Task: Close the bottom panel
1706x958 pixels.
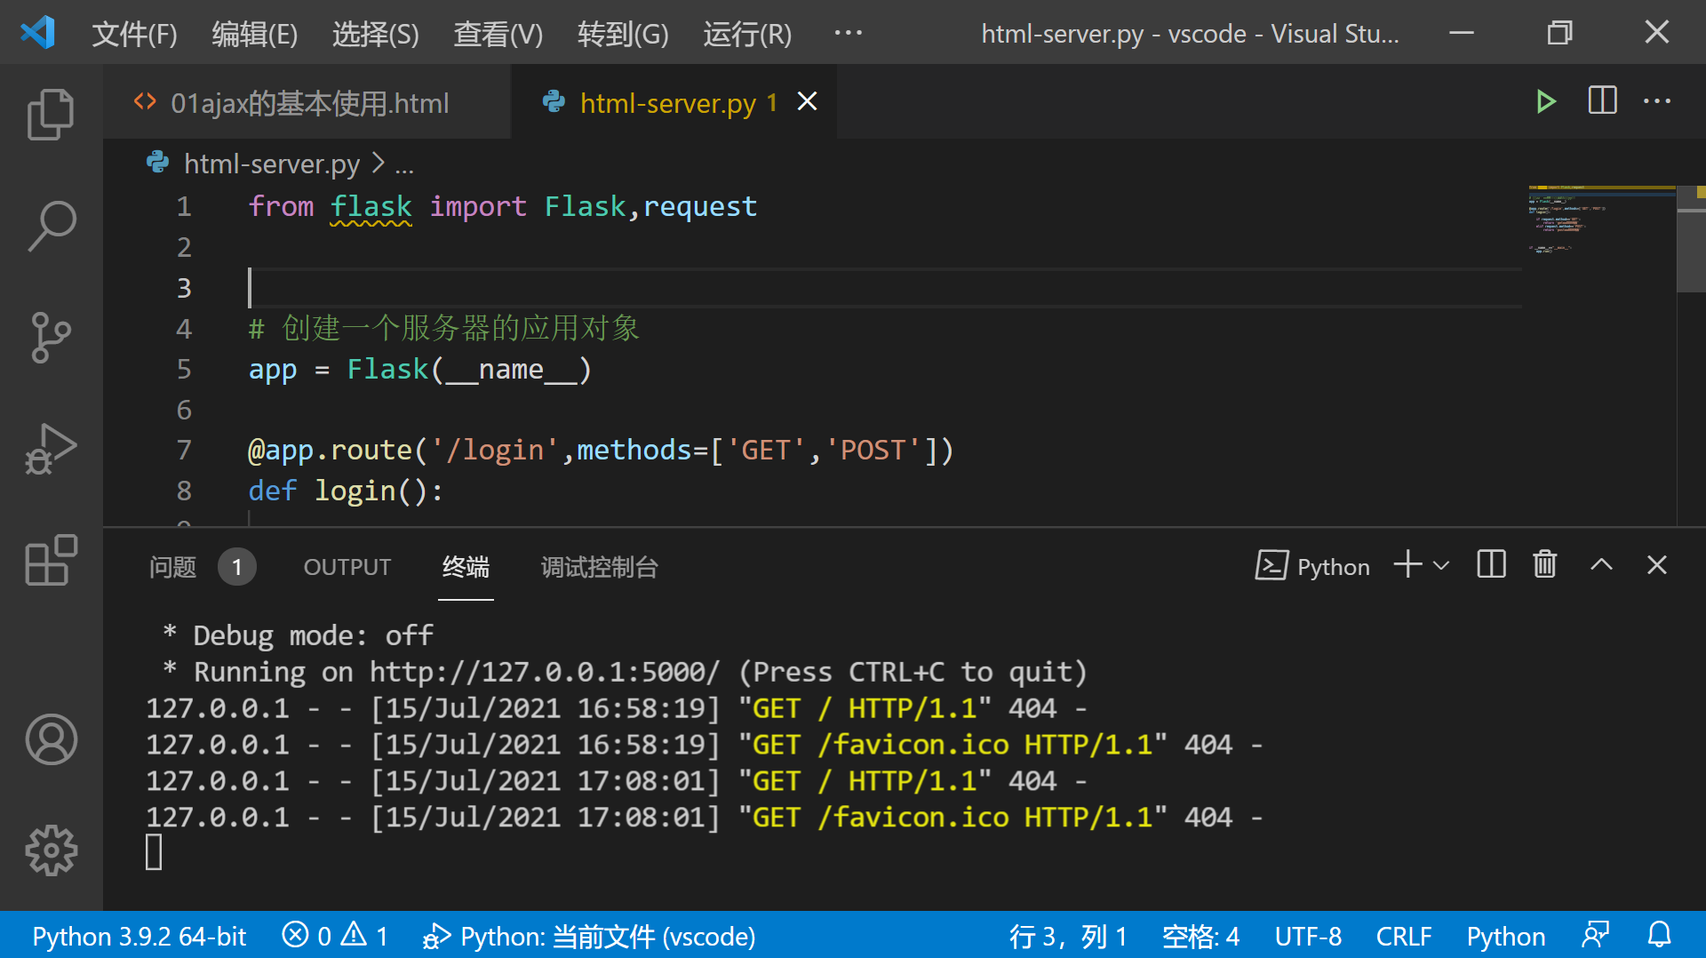Action: [1656, 565]
